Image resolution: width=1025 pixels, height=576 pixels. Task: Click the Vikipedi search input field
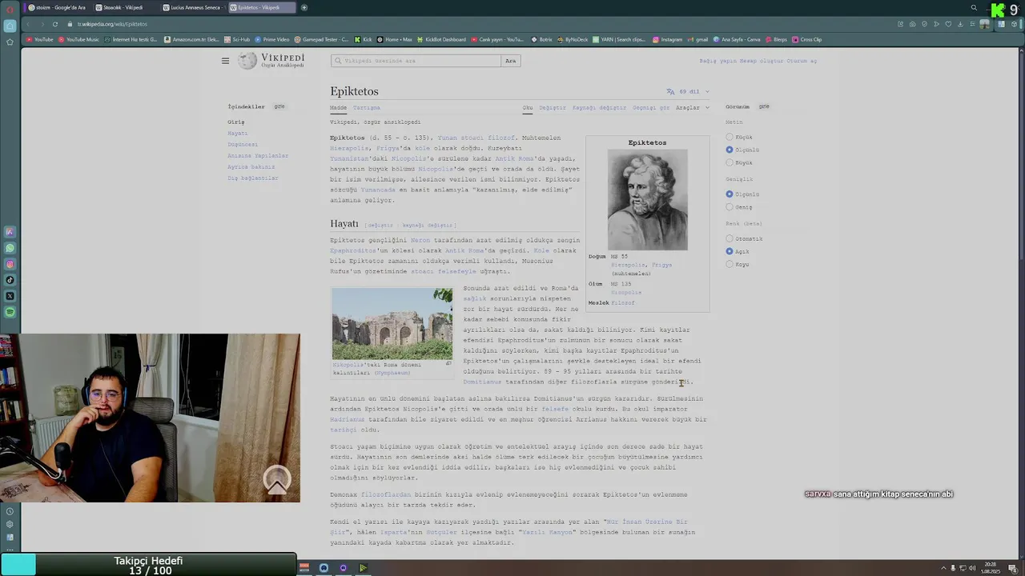click(416, 61)
